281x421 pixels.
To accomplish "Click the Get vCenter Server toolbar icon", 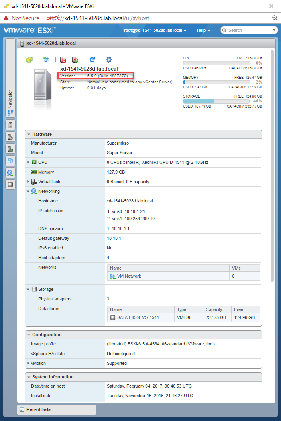I will [x=30, y=59].
